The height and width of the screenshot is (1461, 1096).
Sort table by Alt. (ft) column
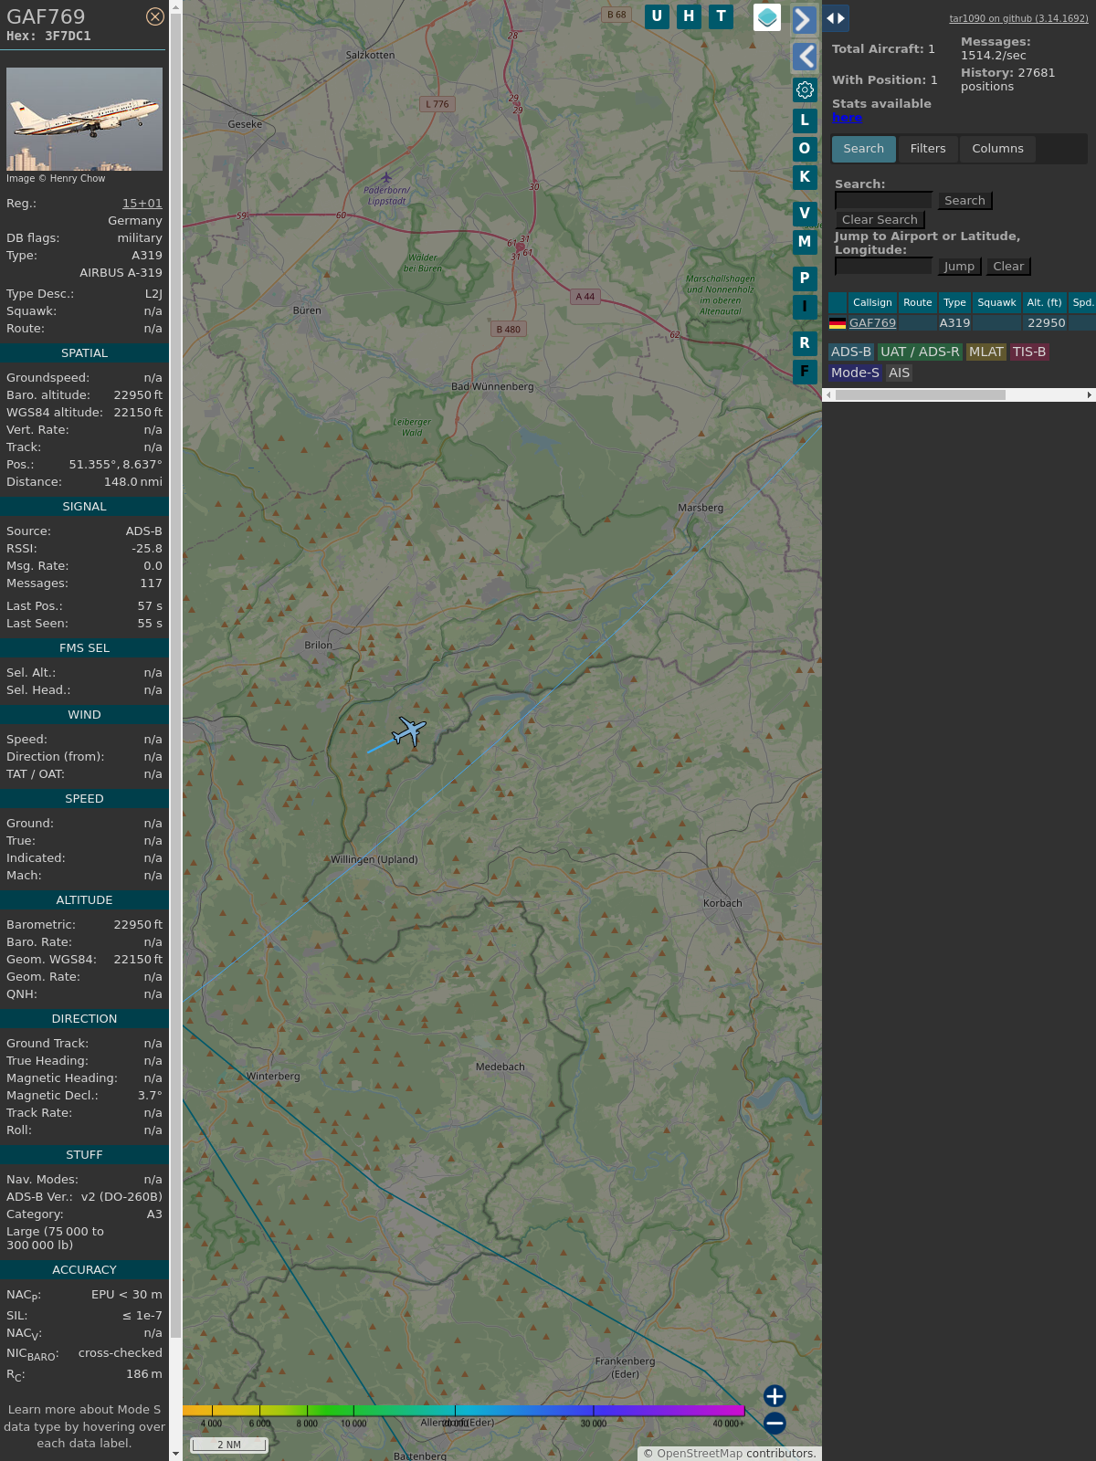(1044, 302)
